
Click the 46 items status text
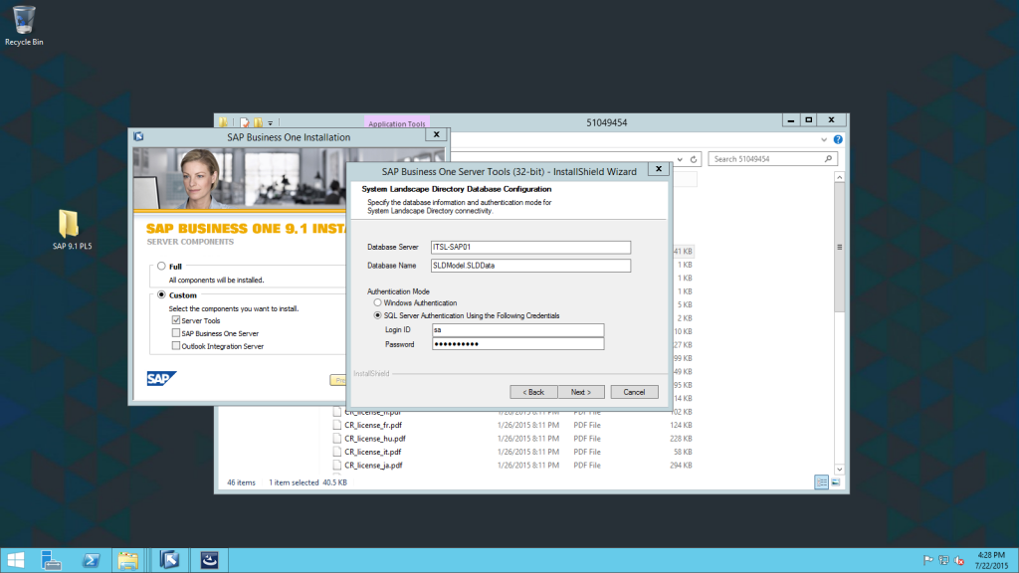pos(241,482)
